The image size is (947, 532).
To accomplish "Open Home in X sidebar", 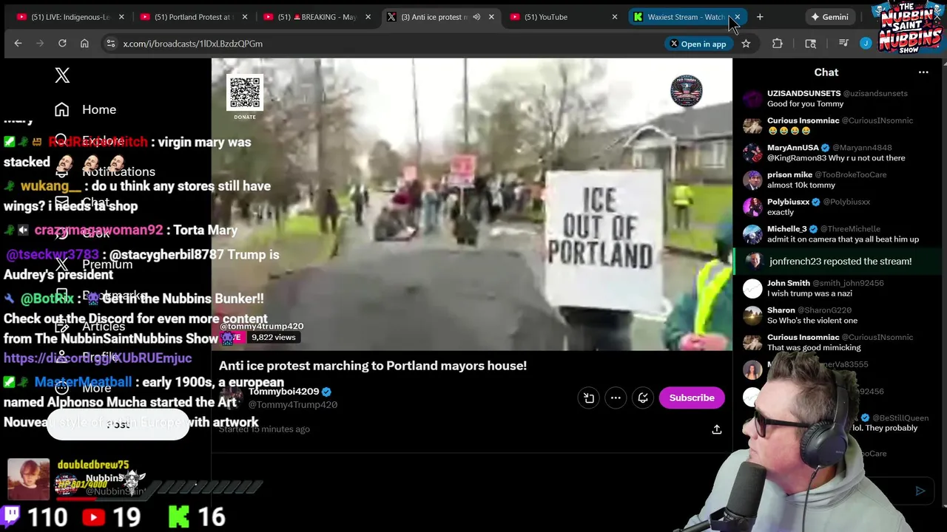I will pos(85,109).
